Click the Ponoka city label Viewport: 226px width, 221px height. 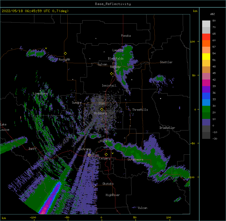click(126, 36)
